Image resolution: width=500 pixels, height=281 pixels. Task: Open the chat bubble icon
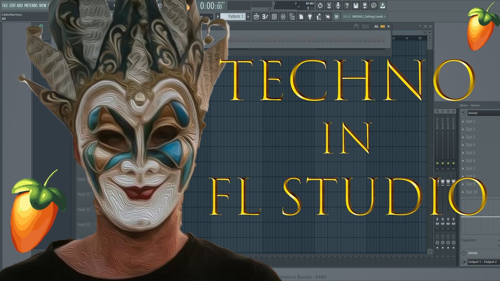(x=374, y=5)
